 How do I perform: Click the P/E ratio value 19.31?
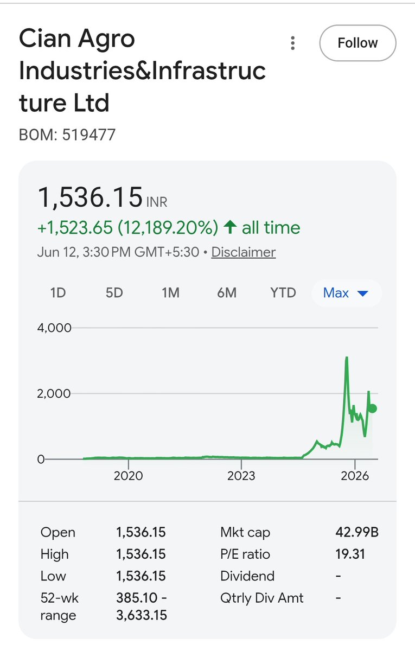[x=350, y=554]
